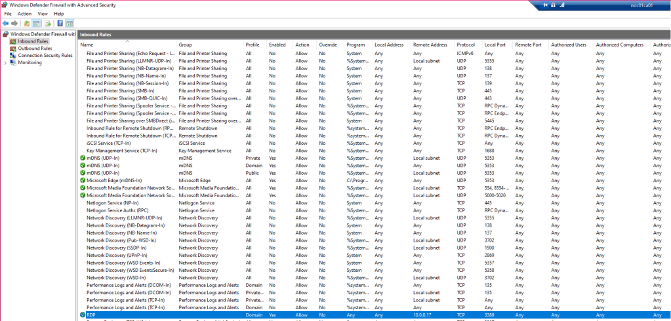Select the RDP inbound rule row
This screenshot has height=321, width=671.
(91, 315)
